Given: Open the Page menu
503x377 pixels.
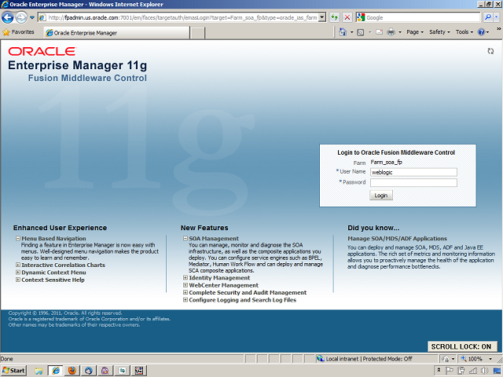Looking at the screenshot, I should pyautogui.click(x=415, y=32).
